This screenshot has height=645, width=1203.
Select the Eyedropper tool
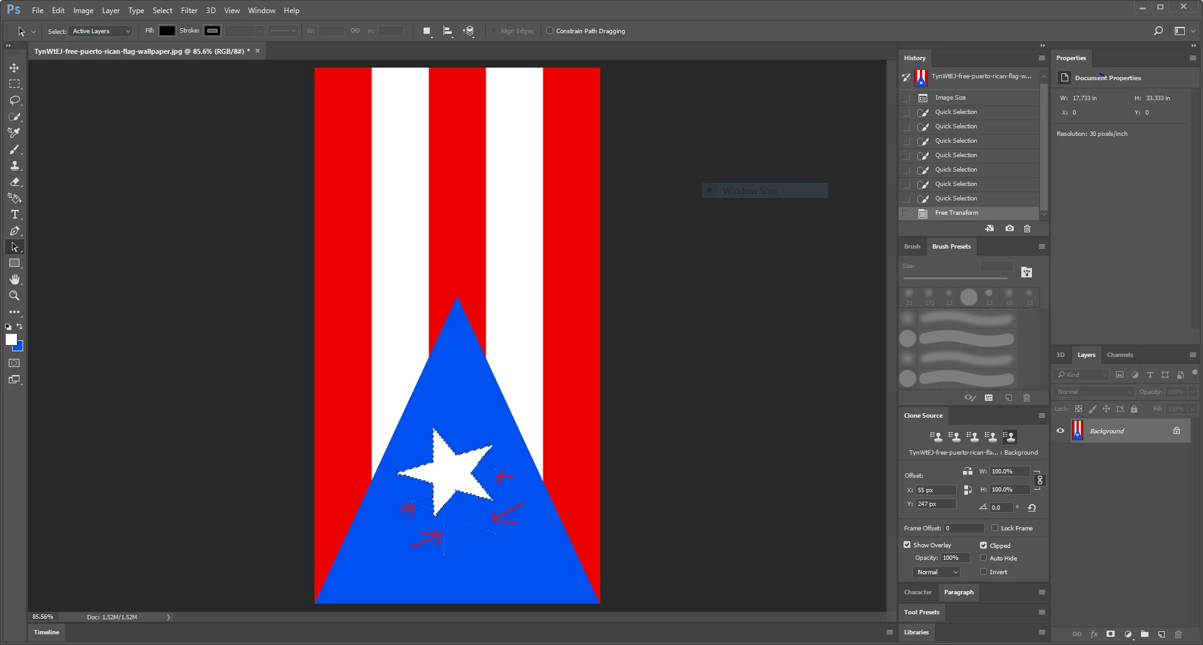14,133
